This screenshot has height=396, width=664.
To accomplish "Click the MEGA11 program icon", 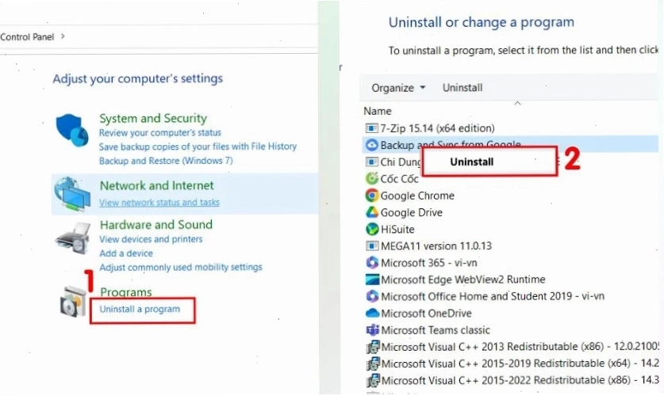I will (371, 246).
